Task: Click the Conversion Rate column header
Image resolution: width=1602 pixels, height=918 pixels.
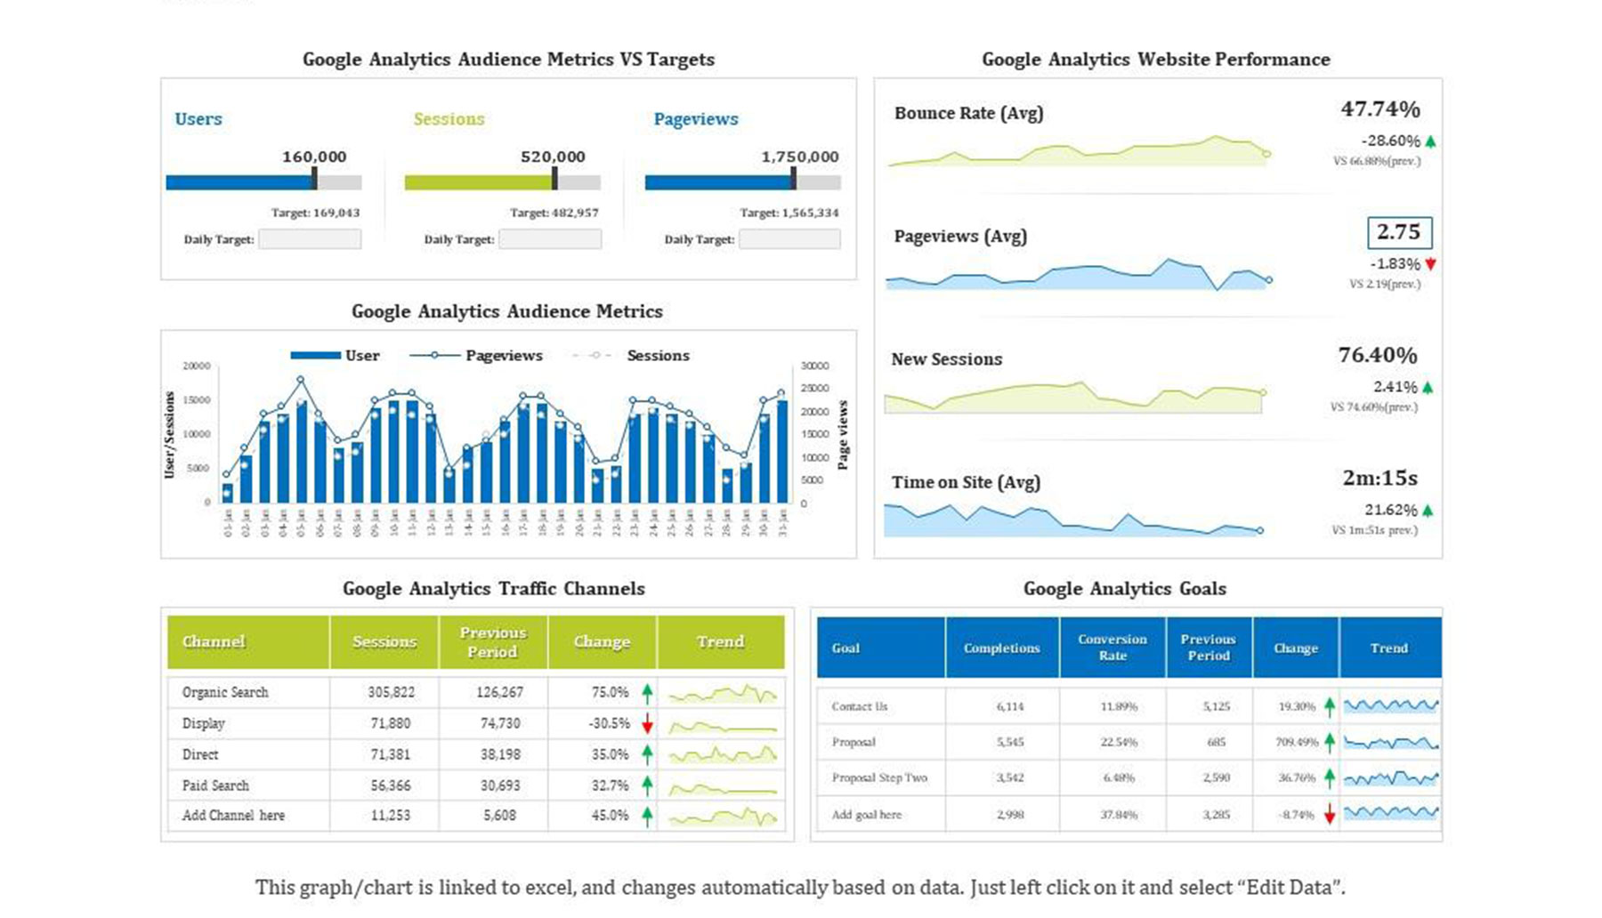Action: (x=1112, y=648)
